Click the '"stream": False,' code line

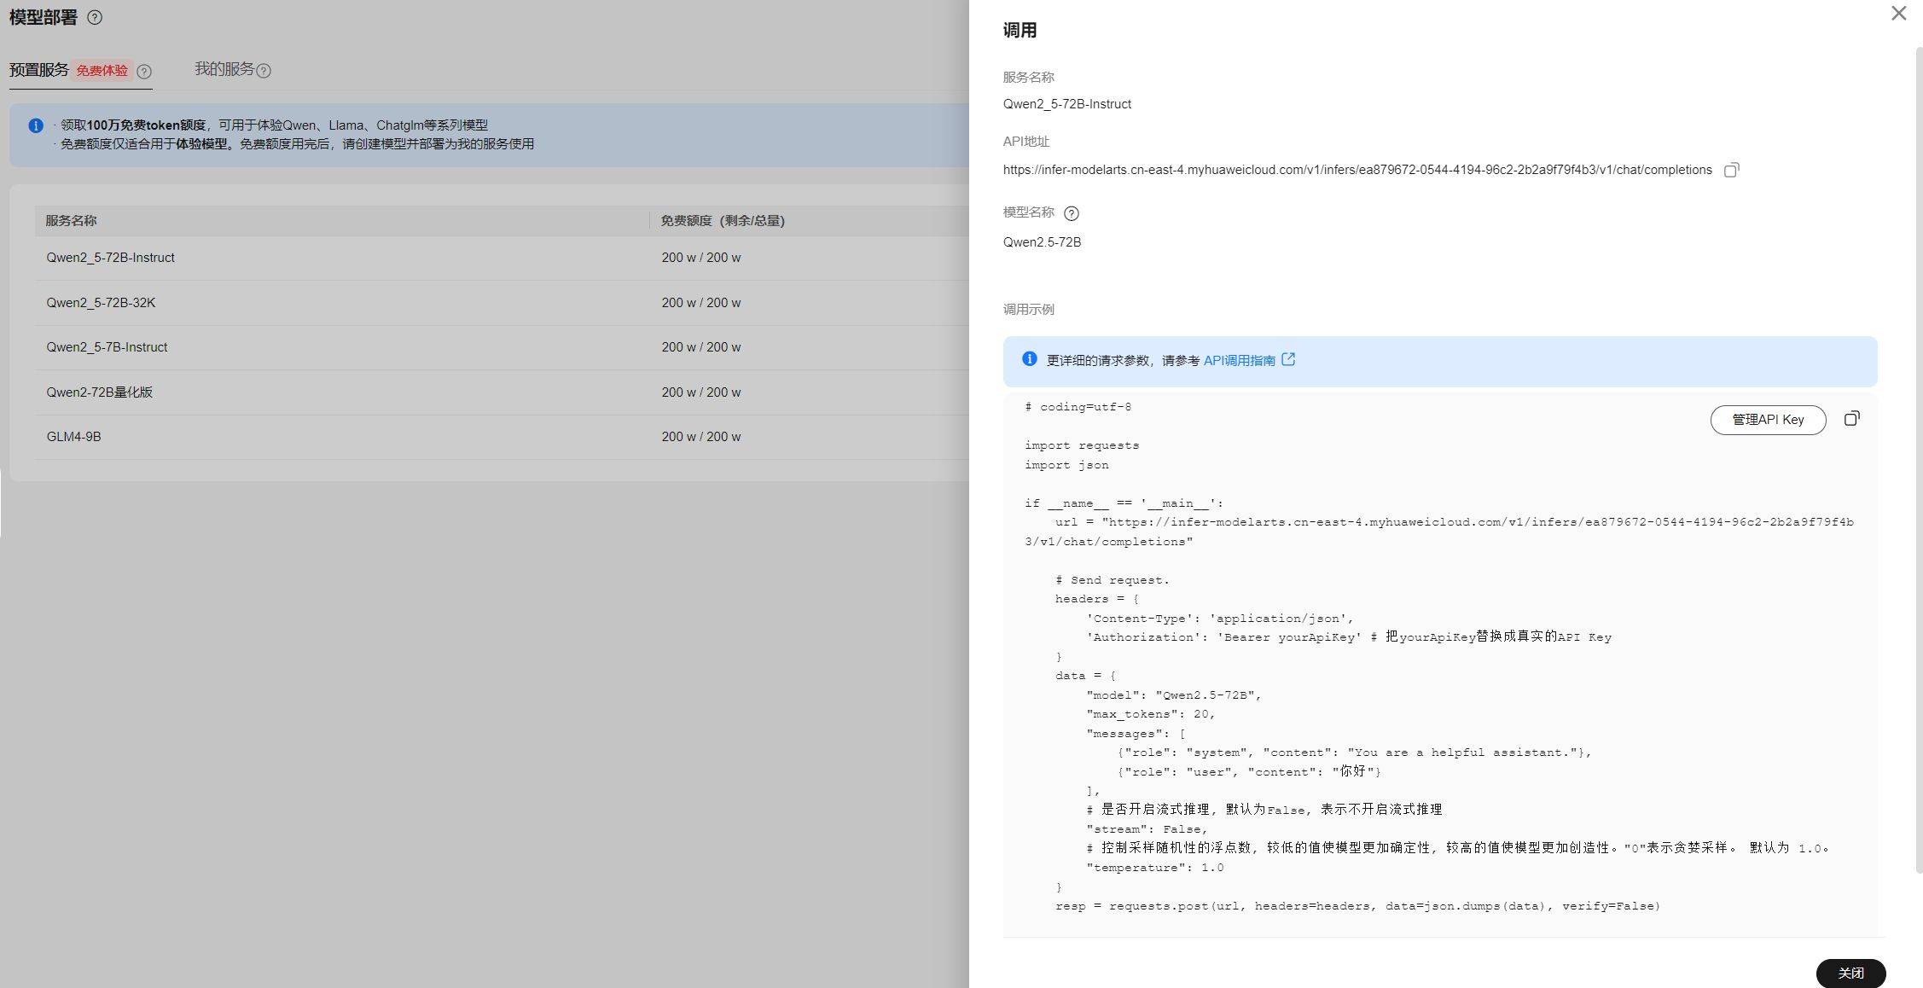pos(1147,829)
